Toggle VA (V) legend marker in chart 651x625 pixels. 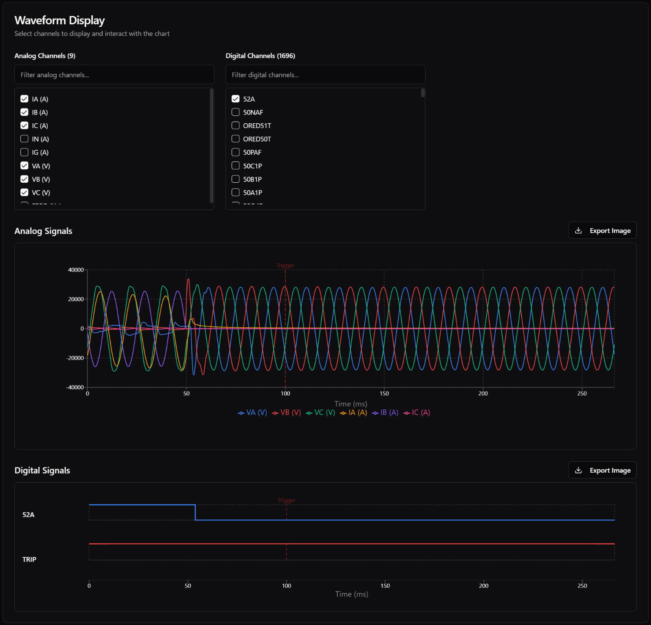[241, 413]
